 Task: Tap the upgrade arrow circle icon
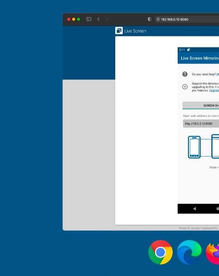coord(185,87)
